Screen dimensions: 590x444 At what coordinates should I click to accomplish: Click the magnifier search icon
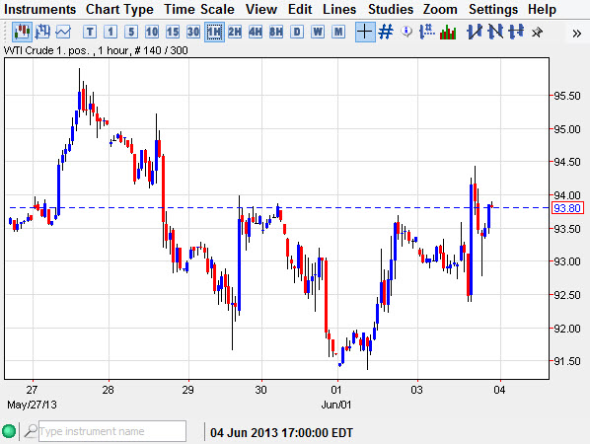tap(31, 431)
